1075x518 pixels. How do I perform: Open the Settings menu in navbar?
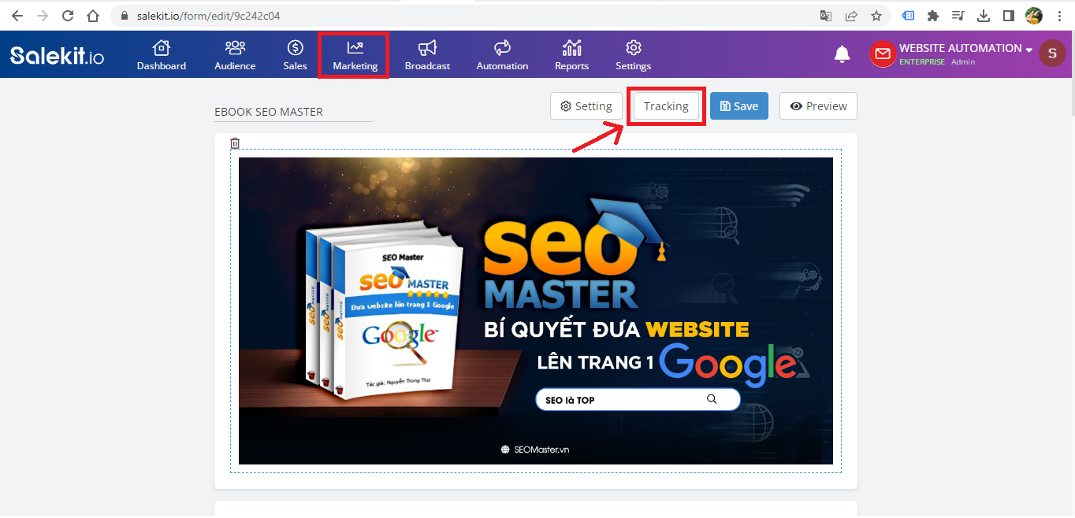point(634,55)
